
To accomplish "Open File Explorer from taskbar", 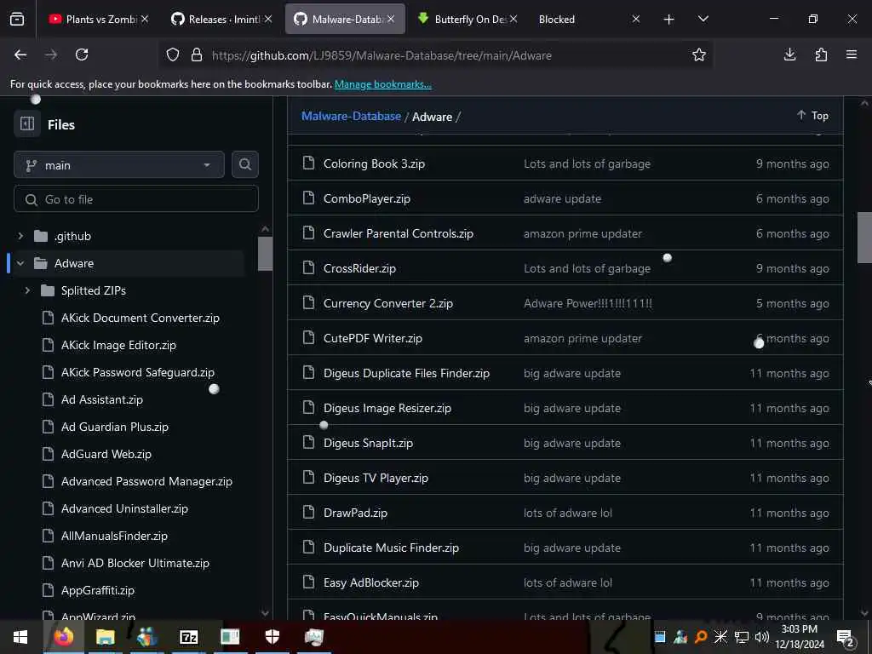I will pyautogui.click(x=105, y=637).
